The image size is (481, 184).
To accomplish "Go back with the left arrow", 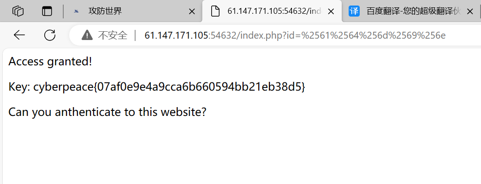I will click(19, 35).
